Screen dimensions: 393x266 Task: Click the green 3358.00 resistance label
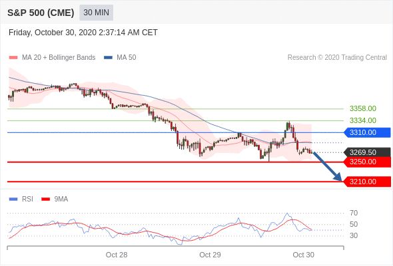click(x=362, y=108)
